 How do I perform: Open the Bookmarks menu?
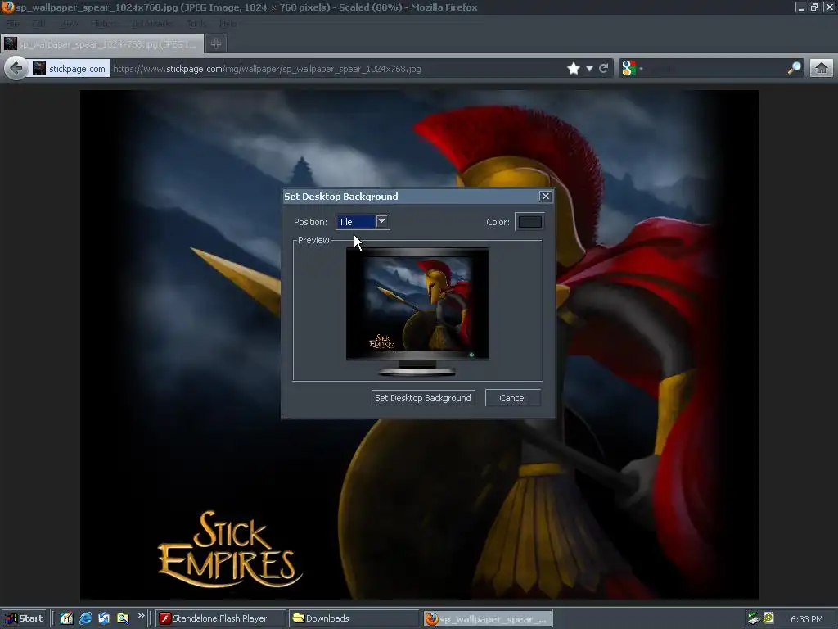tap(152, 24)
